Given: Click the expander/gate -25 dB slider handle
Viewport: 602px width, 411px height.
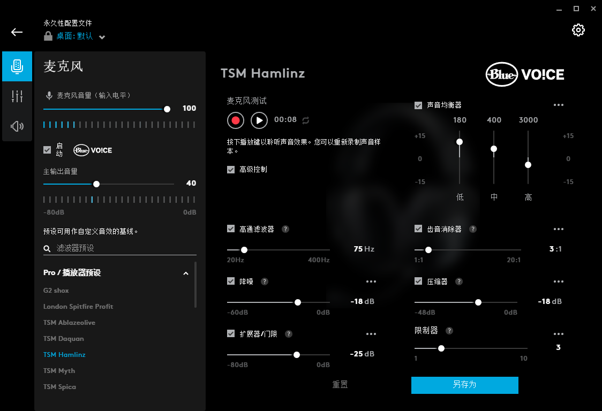Looking at the screenshot, I should (296, 355).
